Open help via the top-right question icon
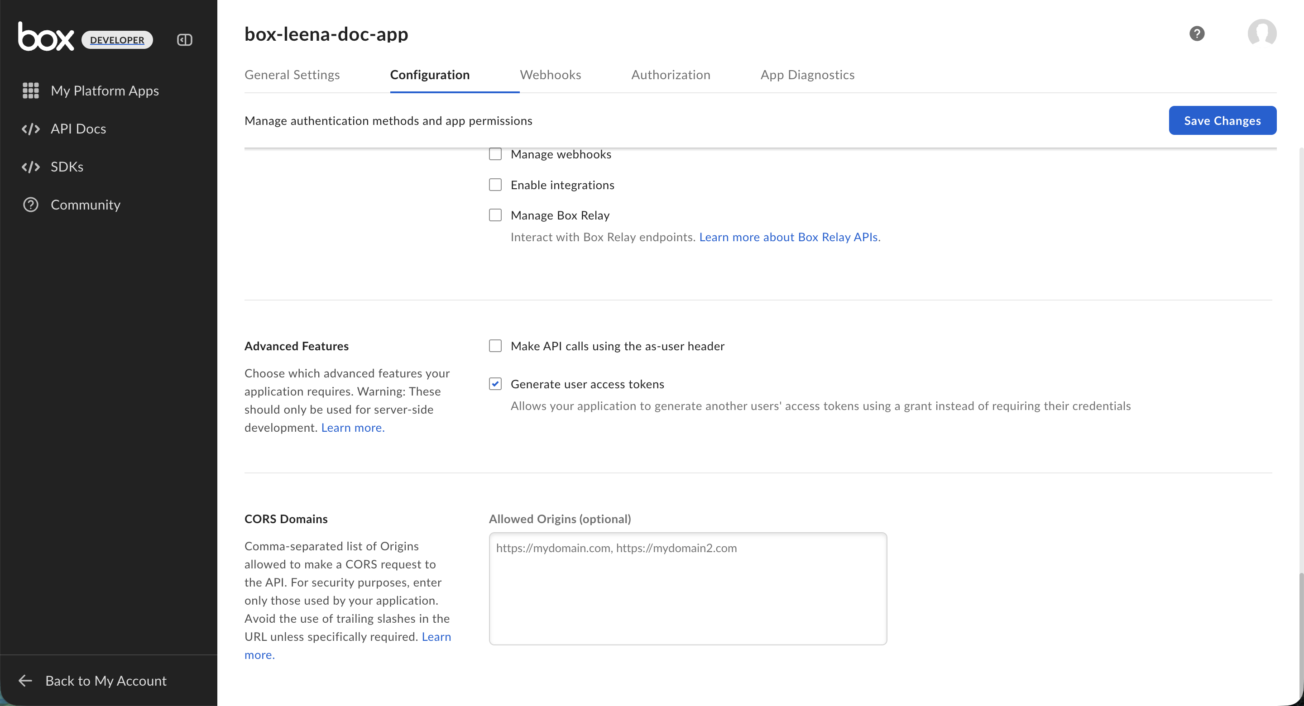 tap(1196, 33)
